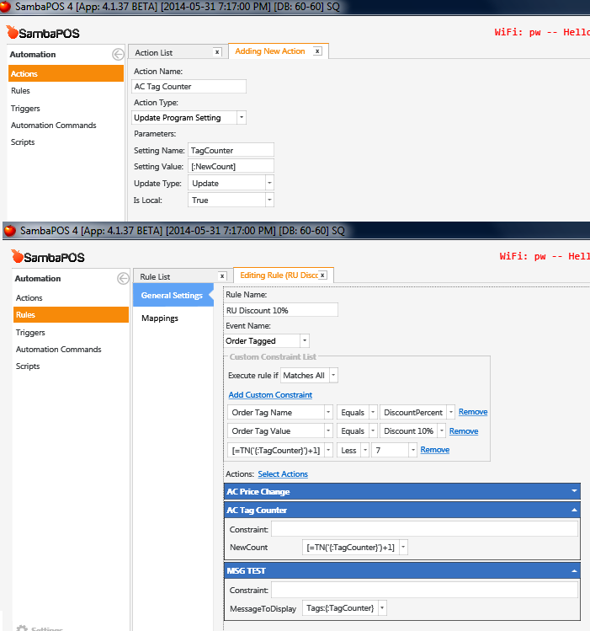Switch to Rule List tab
590x631 pixels.
click(x=155, y=277)
